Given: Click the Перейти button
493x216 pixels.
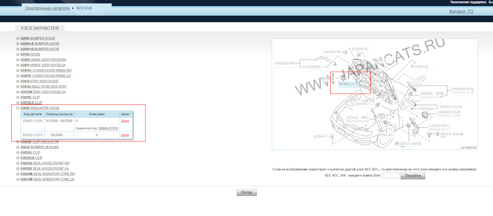Looking at the screenshot, I should (x=413, y=175).
